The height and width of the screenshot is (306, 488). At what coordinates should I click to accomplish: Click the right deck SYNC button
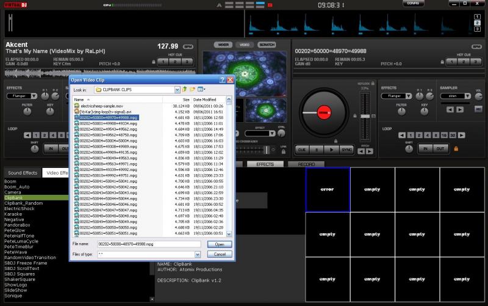tap(346, 150)
